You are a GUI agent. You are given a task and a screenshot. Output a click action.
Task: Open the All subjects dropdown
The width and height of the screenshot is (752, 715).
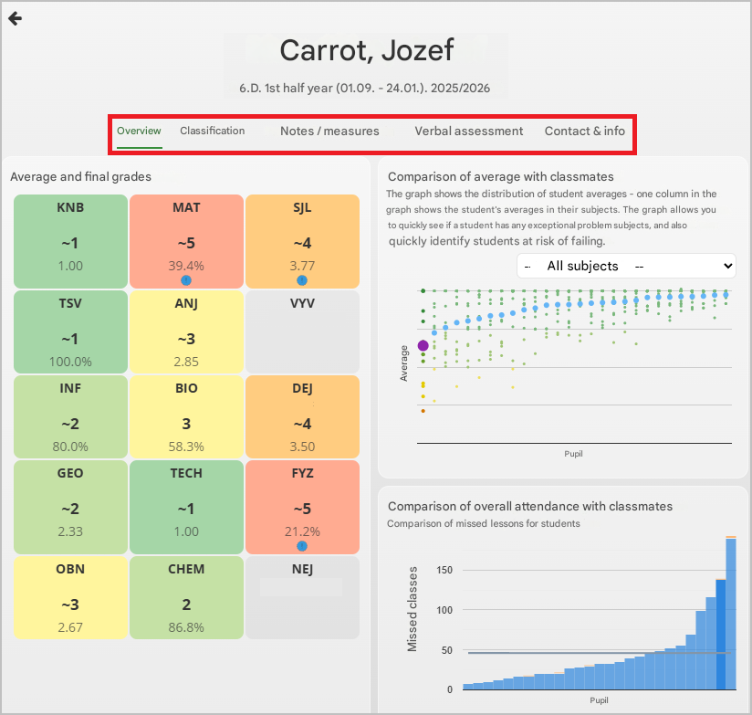click(625, 266)
